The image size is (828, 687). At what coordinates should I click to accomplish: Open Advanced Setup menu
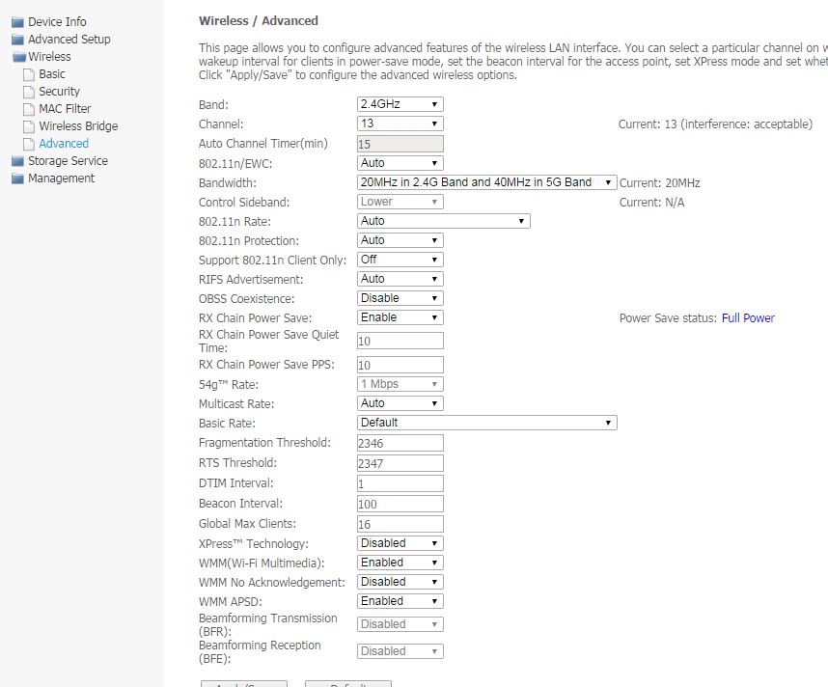(69, 39)
